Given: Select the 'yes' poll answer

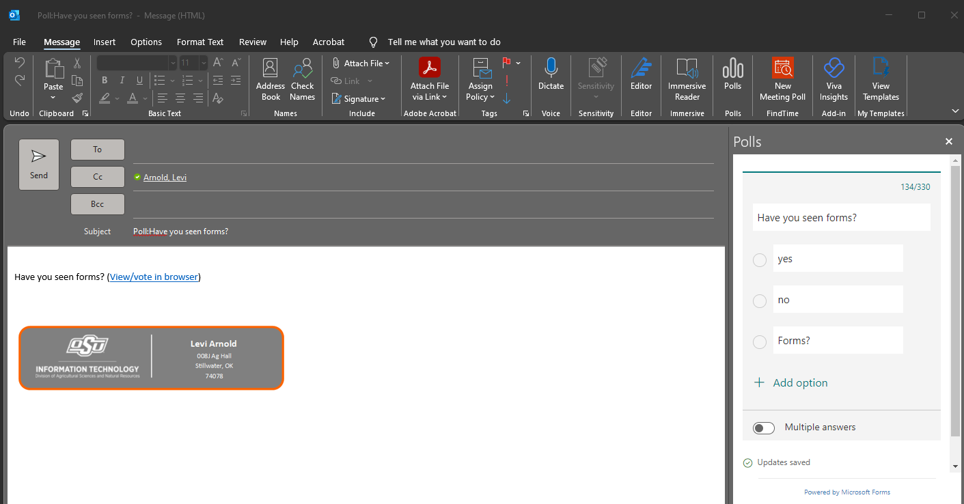Looking at the screenshot, I should click(x=759, y=260).
